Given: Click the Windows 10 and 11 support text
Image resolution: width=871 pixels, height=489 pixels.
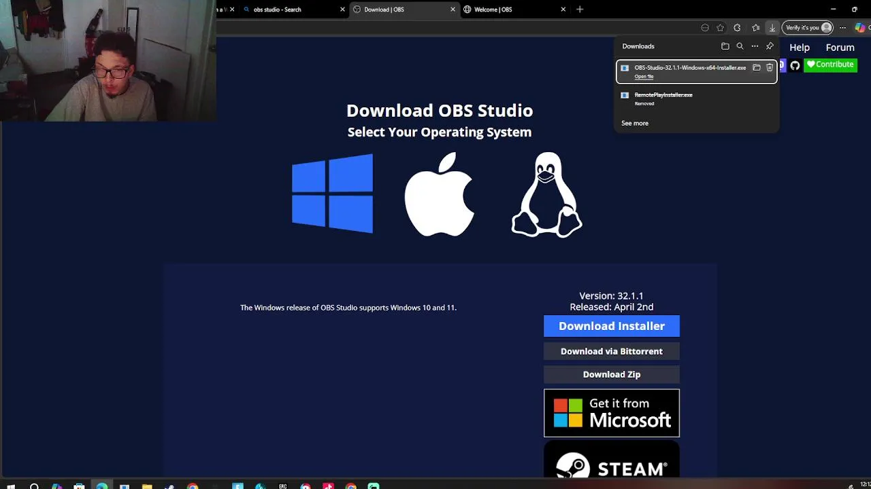Looking at the screenshot, I should pyautogui.click(x=348, y=308).
